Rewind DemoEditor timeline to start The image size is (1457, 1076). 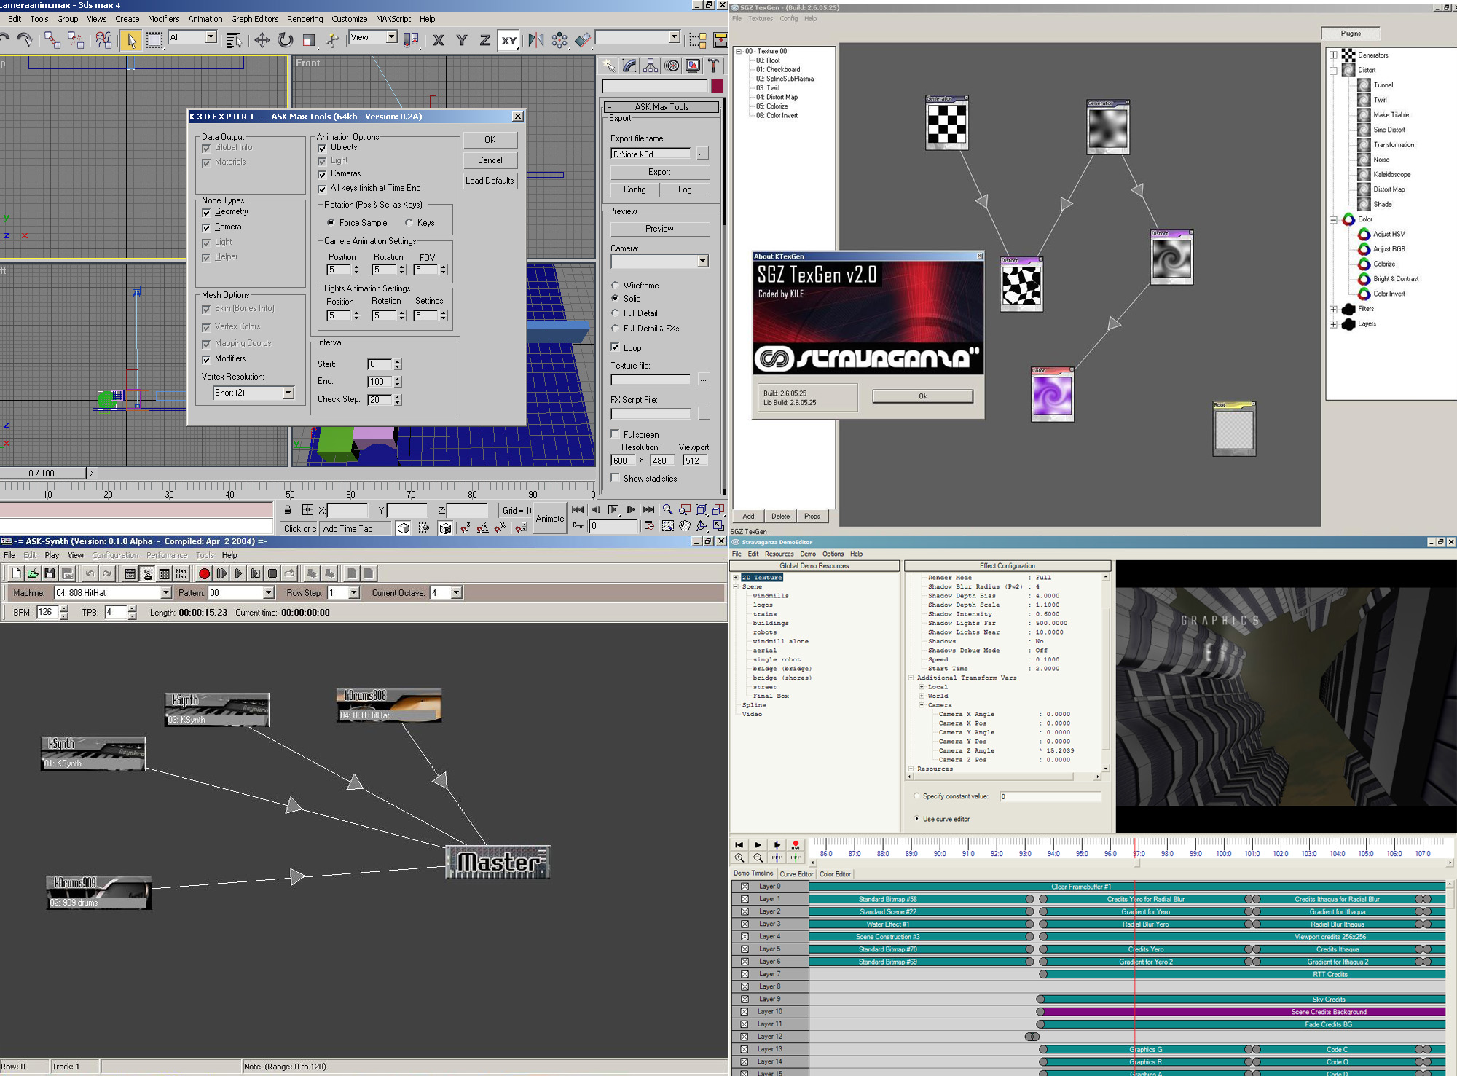click(739, 845)
